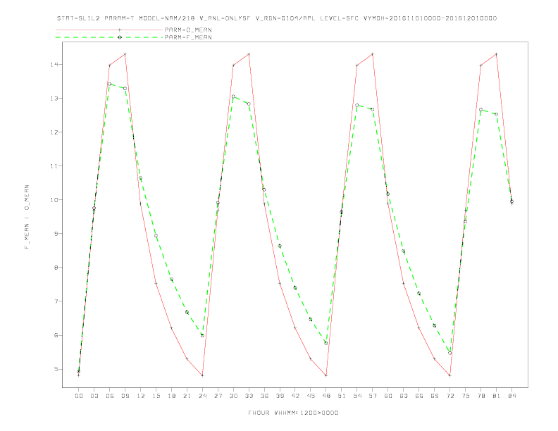Click x-axis tick label 63
Screen dimensions: 558x431
[x=404, y=396]
